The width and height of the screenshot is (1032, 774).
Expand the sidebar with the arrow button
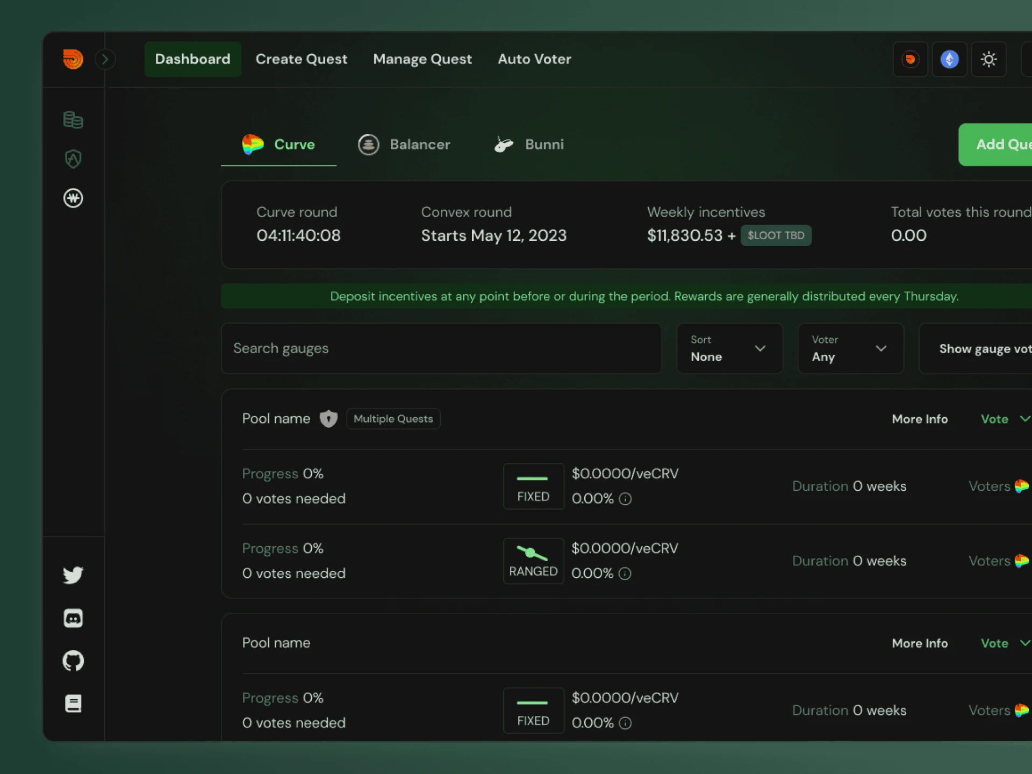105,59
